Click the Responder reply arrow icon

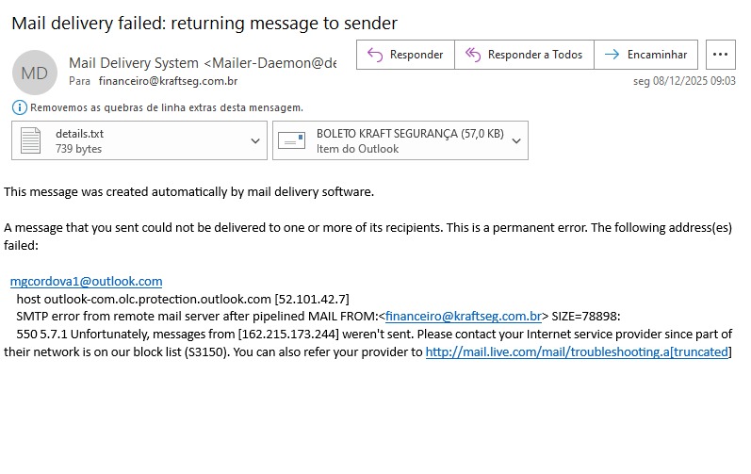[374, 55]
